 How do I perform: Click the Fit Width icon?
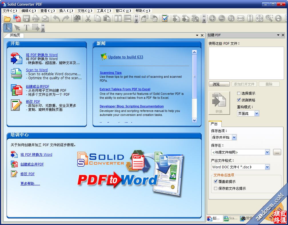coord(241,19)
